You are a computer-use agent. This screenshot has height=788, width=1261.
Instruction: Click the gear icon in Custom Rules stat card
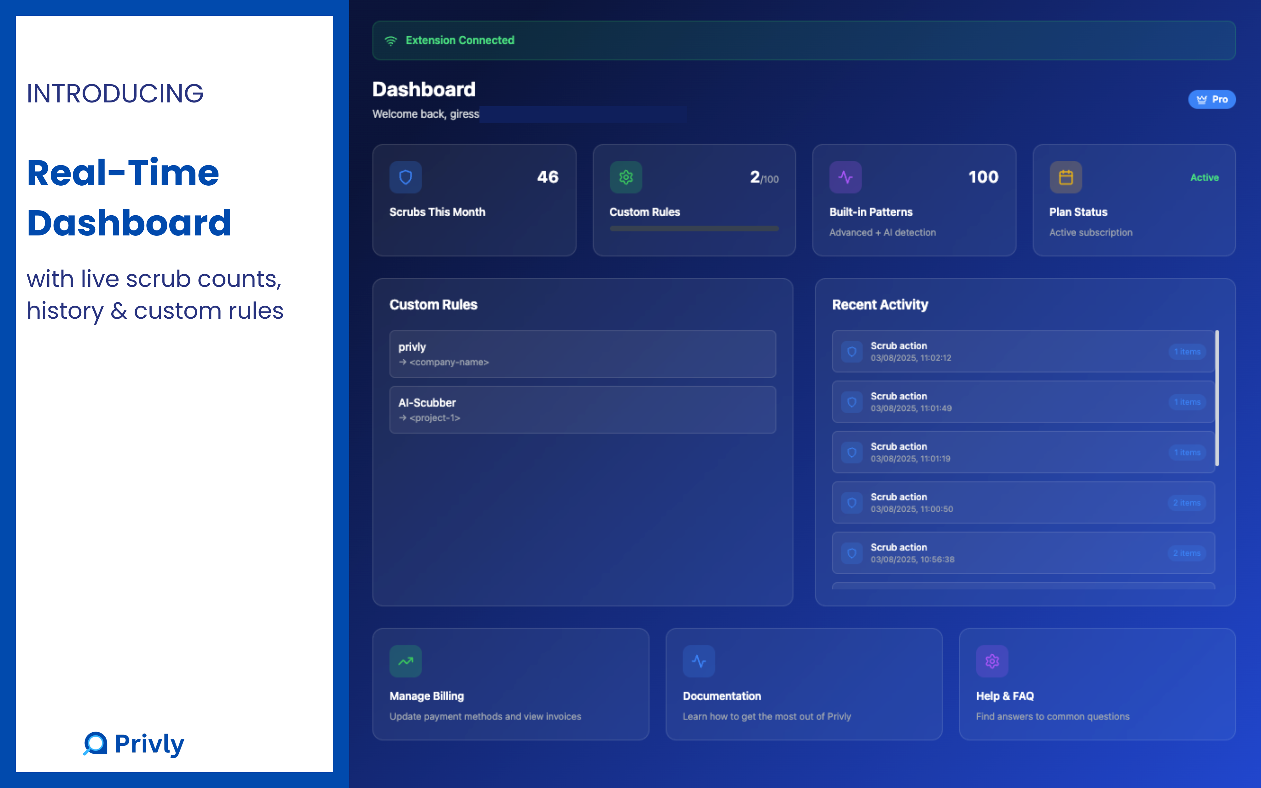point(626,177)
